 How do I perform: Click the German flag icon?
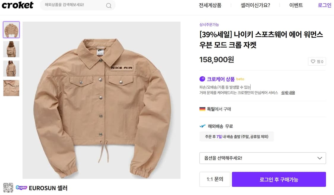[202, 109]
